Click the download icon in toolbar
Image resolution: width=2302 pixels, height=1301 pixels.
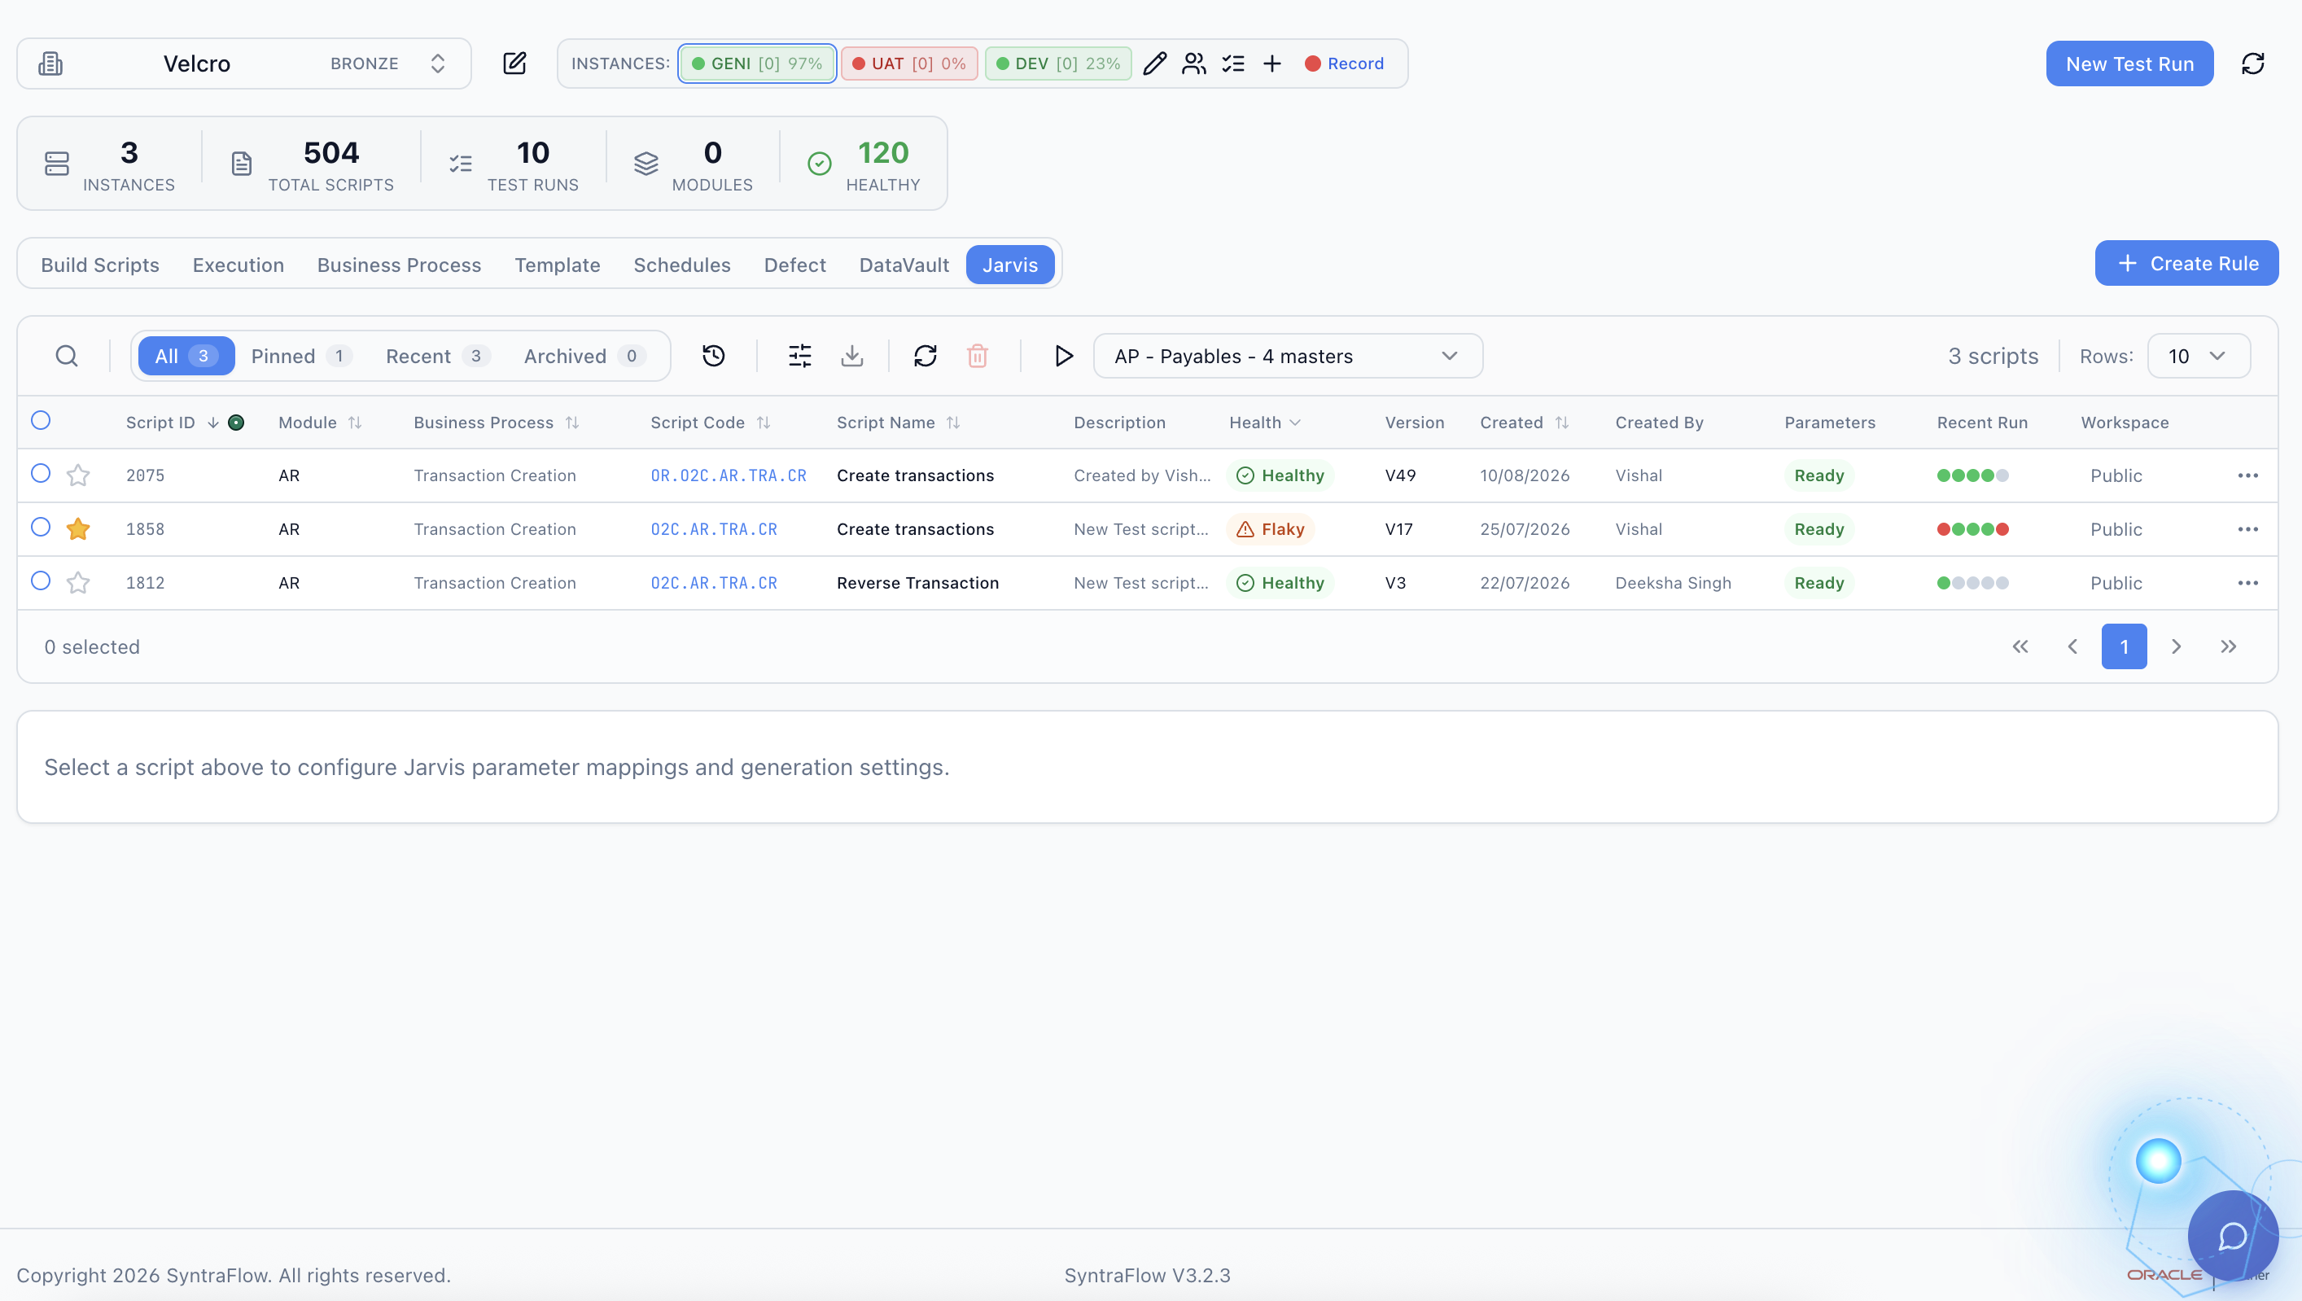[x=852, y=356]
